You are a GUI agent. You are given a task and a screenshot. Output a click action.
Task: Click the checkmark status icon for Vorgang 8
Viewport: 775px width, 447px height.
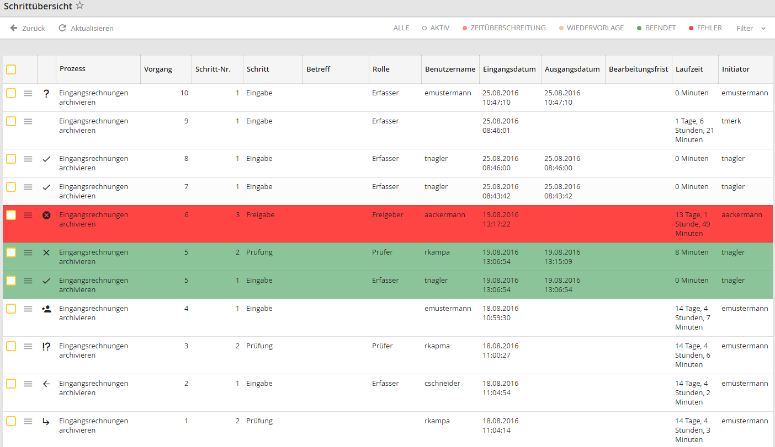point(46,159)
